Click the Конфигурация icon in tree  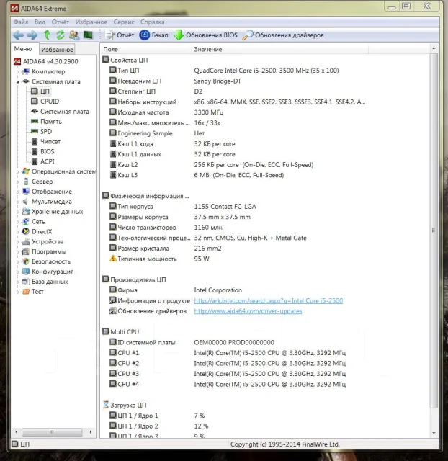[x=26, y=272]
